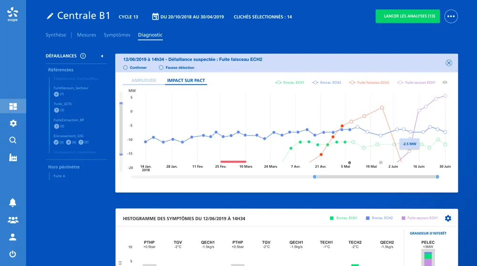
Task: Open the three-dots more options menu
Action: 451,16
